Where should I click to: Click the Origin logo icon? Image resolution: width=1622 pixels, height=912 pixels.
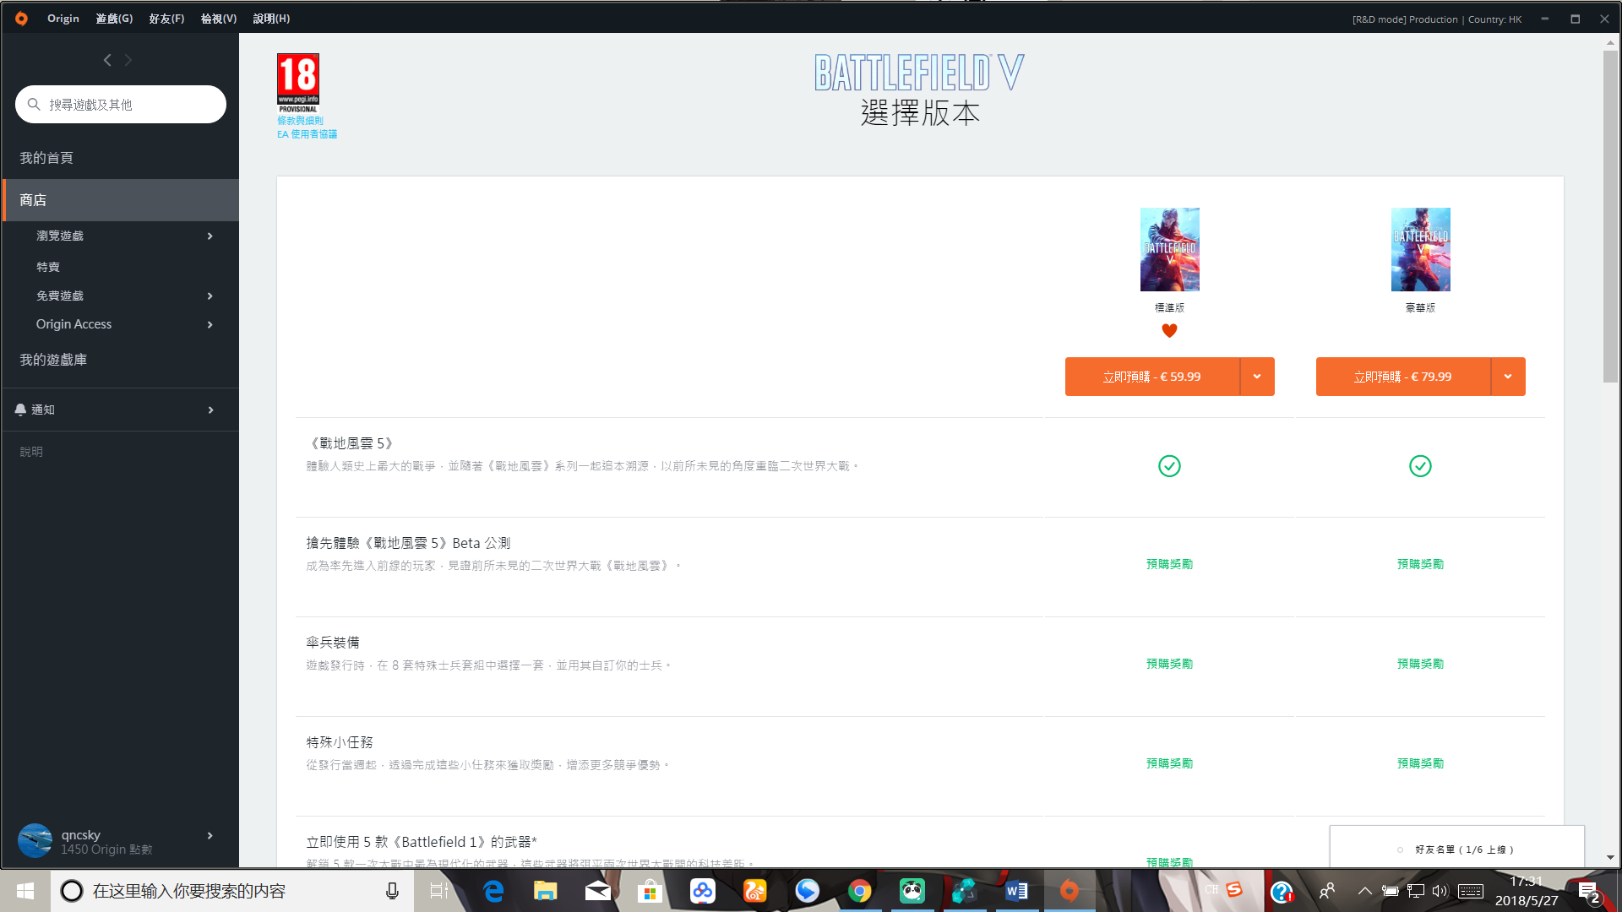coord(21,19)
